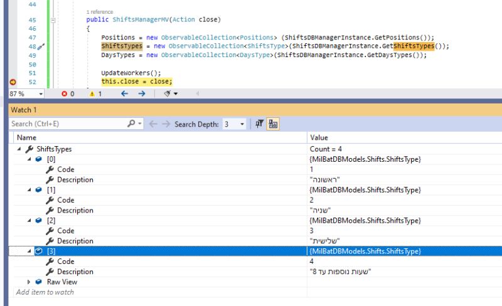Click the value "שלישית" of [2] Description
This screenshot has height=306, width=502.
(324, 241)
